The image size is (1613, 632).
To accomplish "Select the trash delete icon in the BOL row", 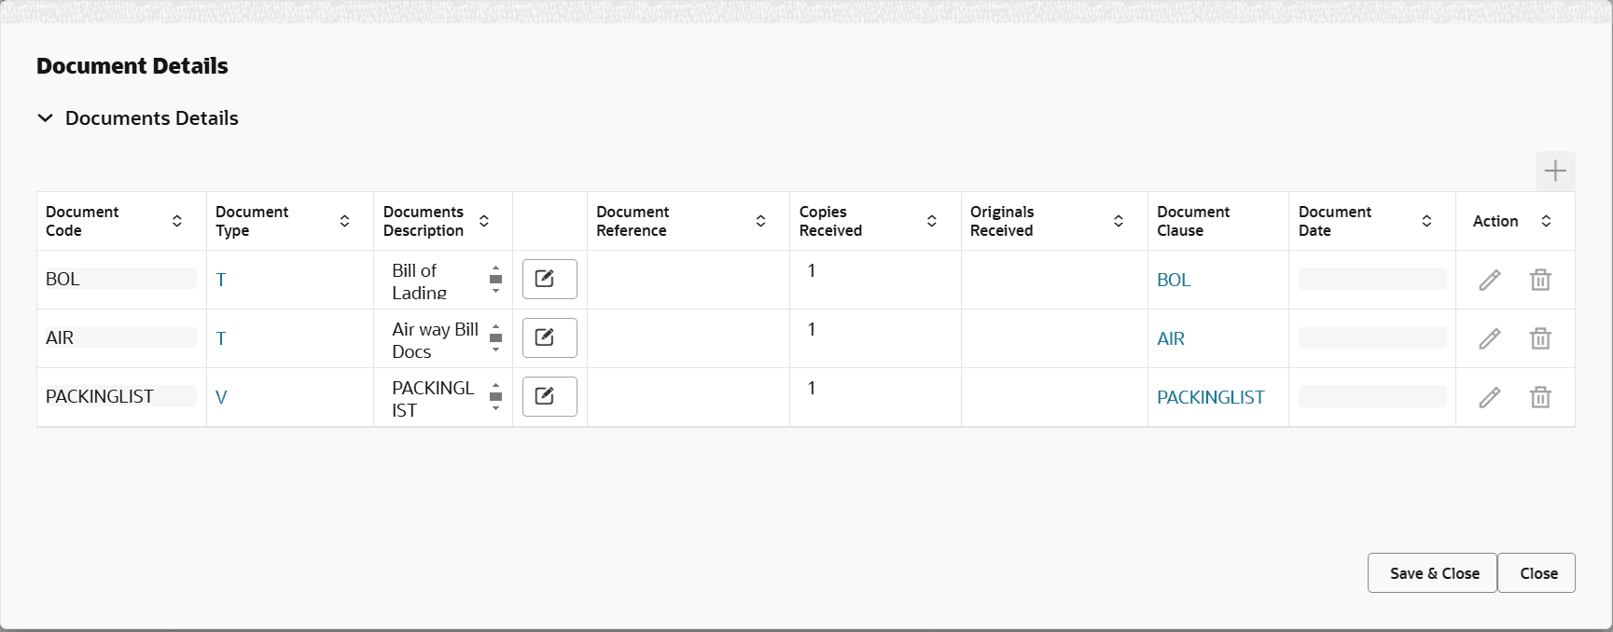I will [1539, 279].
